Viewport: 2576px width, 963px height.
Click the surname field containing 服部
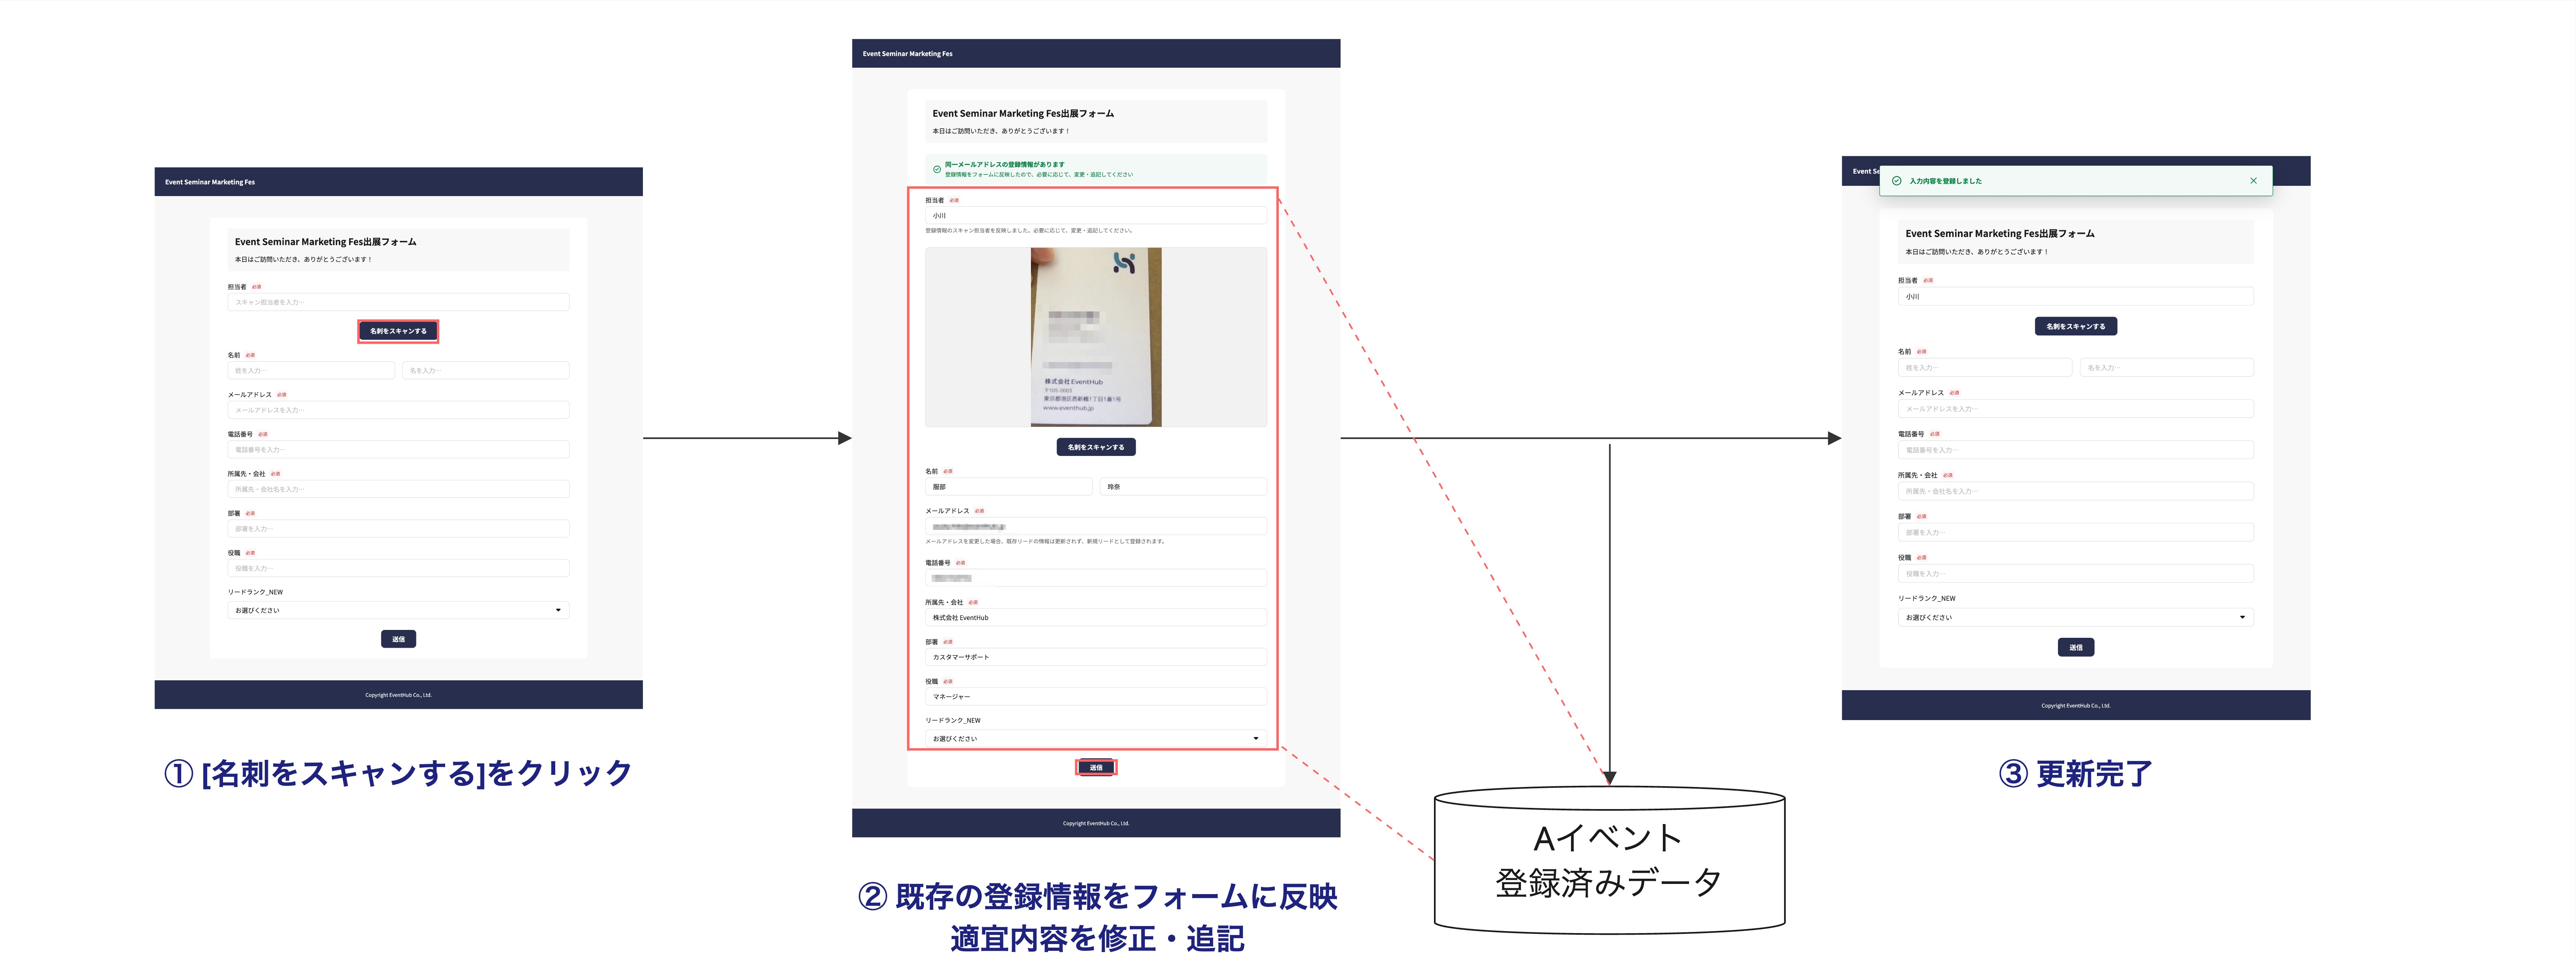(x=1008, y=487)
